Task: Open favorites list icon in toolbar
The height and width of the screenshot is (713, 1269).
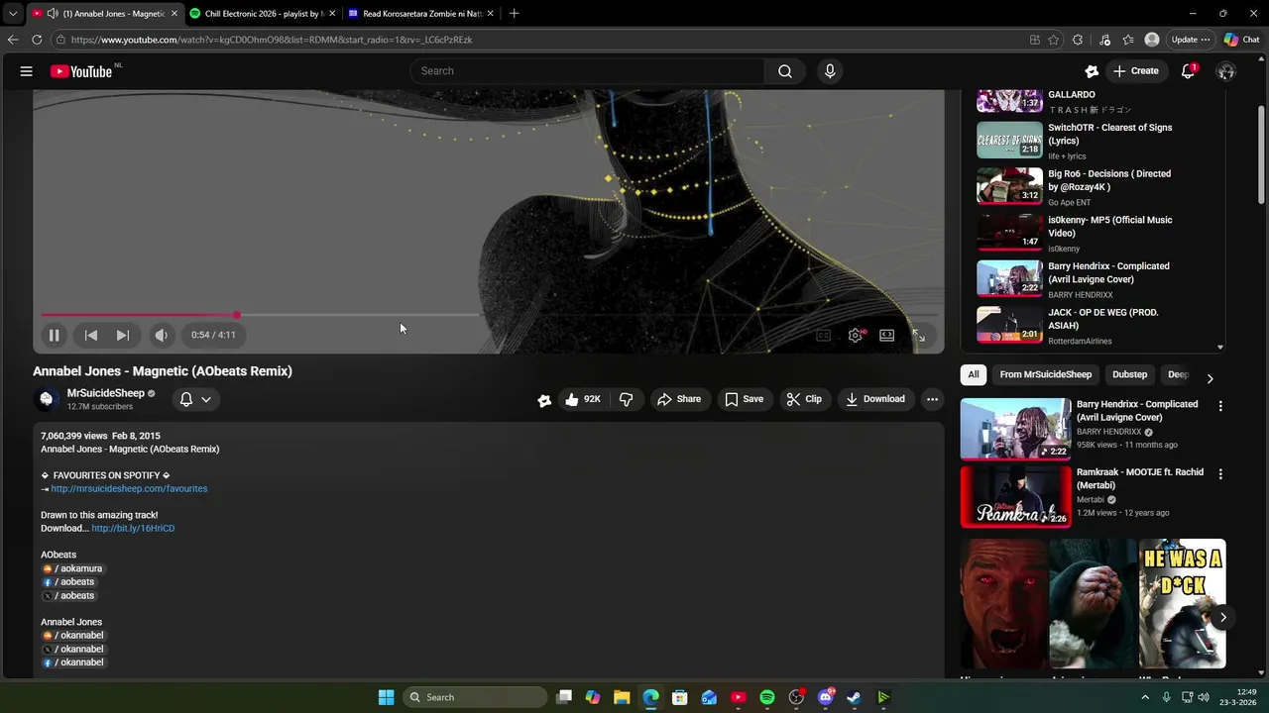Action: tap(1128, 40)
